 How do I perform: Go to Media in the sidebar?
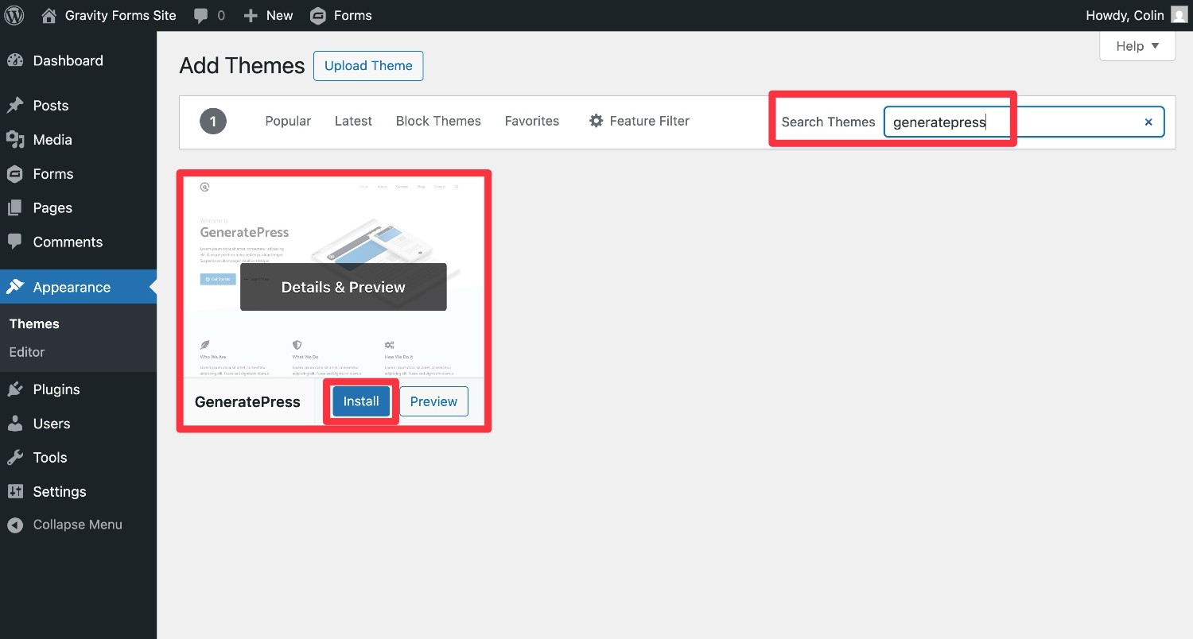click(78, 140)
